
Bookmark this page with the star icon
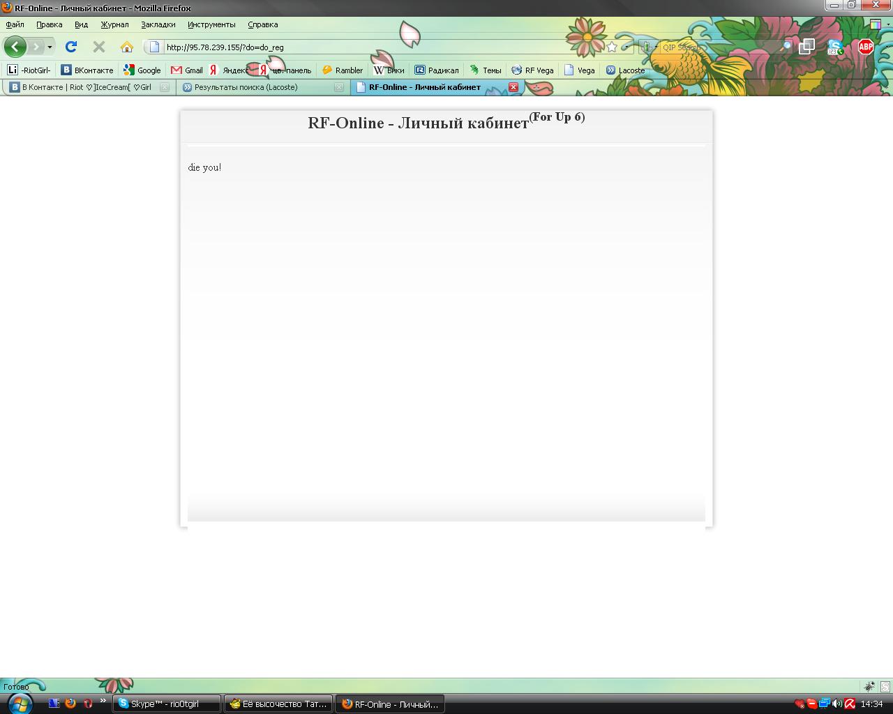point(612,47)
